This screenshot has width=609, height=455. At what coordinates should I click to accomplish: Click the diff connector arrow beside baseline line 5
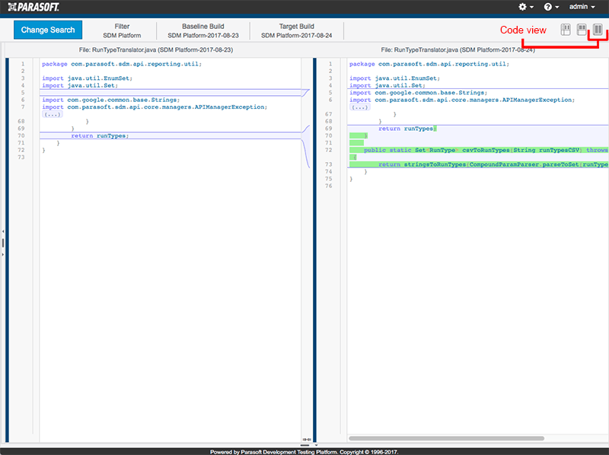point(306,93)
